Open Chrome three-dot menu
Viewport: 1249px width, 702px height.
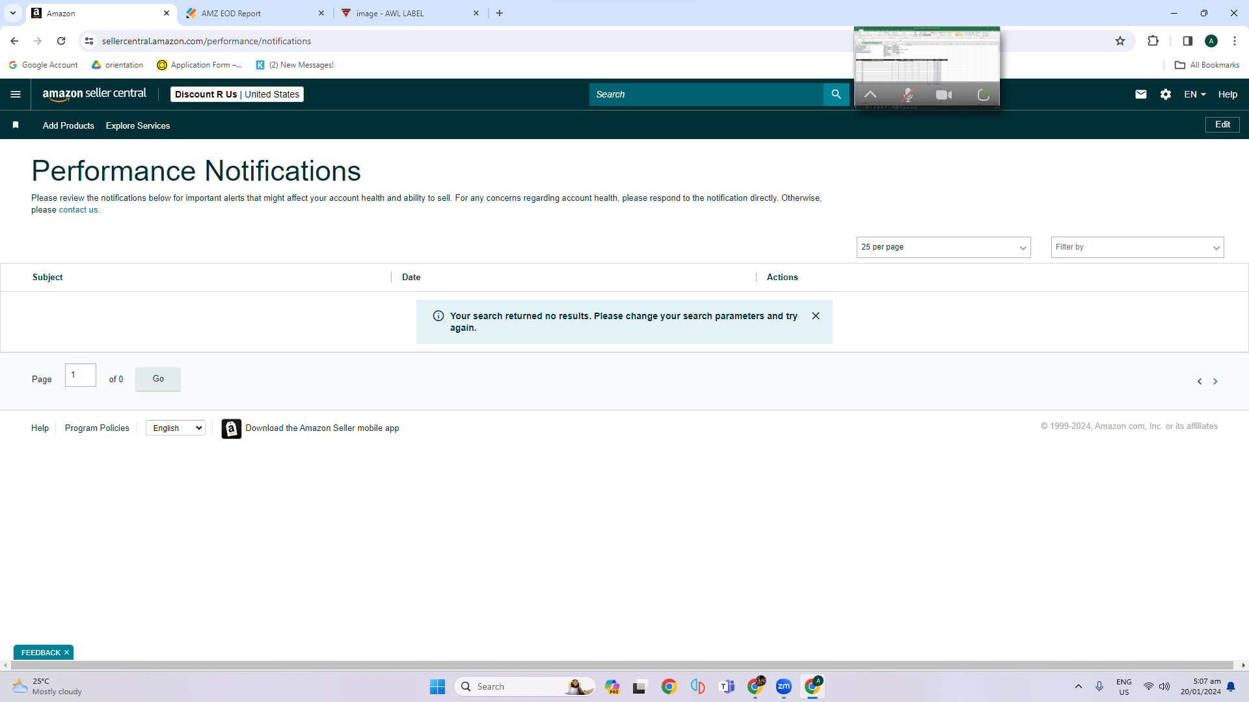tap(1235, 41)
